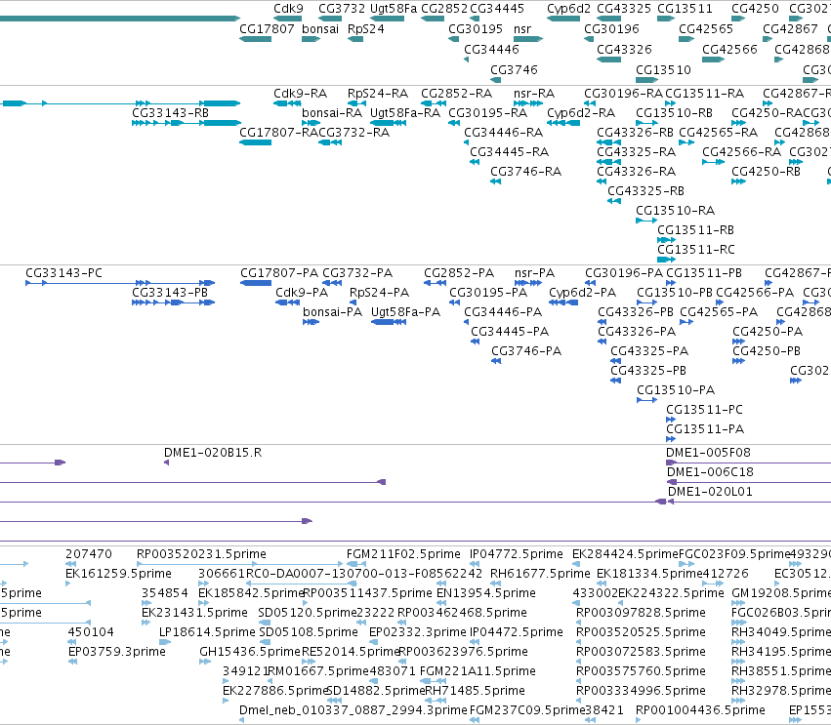Click the CG13510-PA protein label
The height and width of the screenshot is (725, 831).
676,389
